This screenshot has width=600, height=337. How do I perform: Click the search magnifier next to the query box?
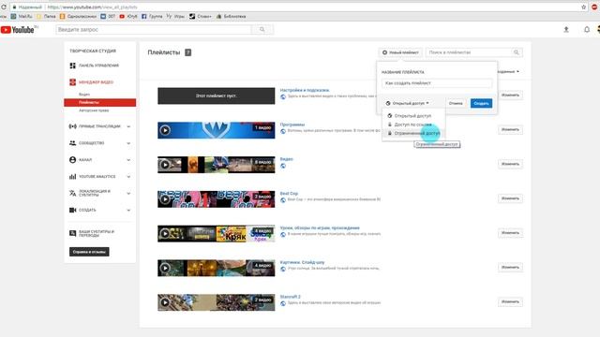click(262, 29)
